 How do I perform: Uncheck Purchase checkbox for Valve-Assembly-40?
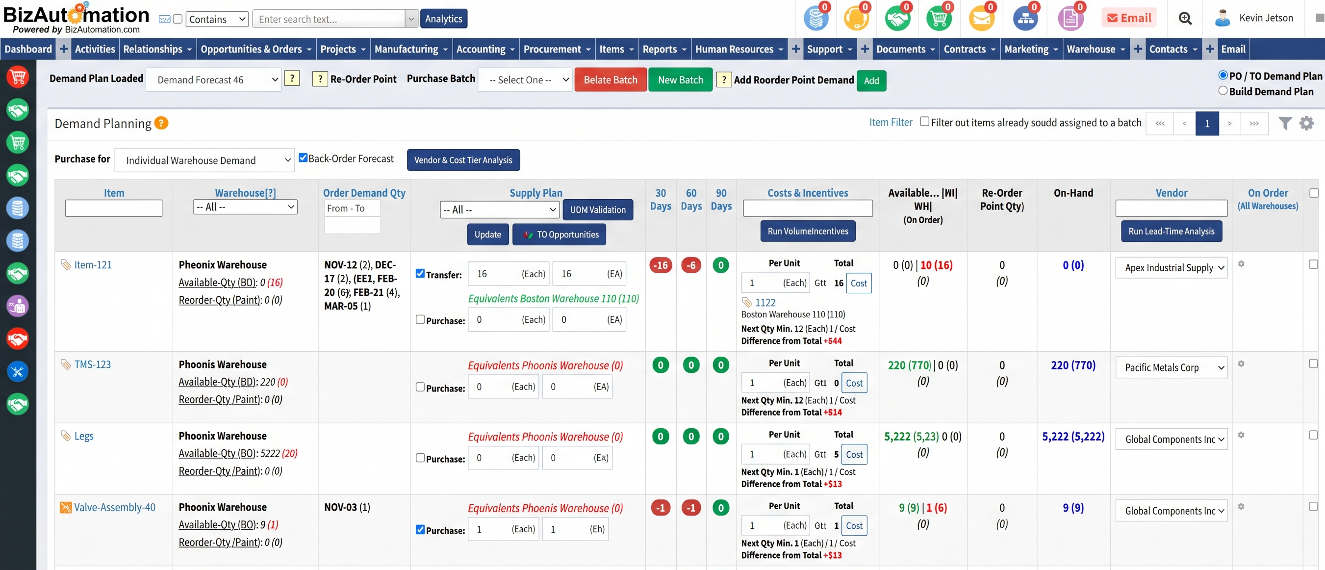[x=420, y=529]
